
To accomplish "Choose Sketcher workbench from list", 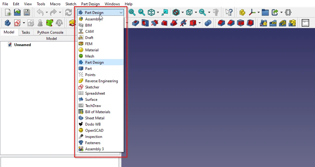I will click(x=100, y=87).
